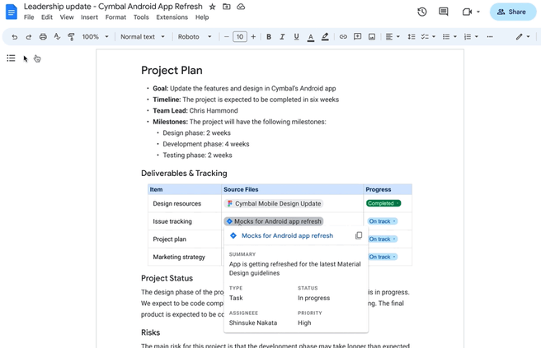Viewport: 541px width, 348px height.
Task: Expand Meet call options arrow
Action: tap(478, 12)
